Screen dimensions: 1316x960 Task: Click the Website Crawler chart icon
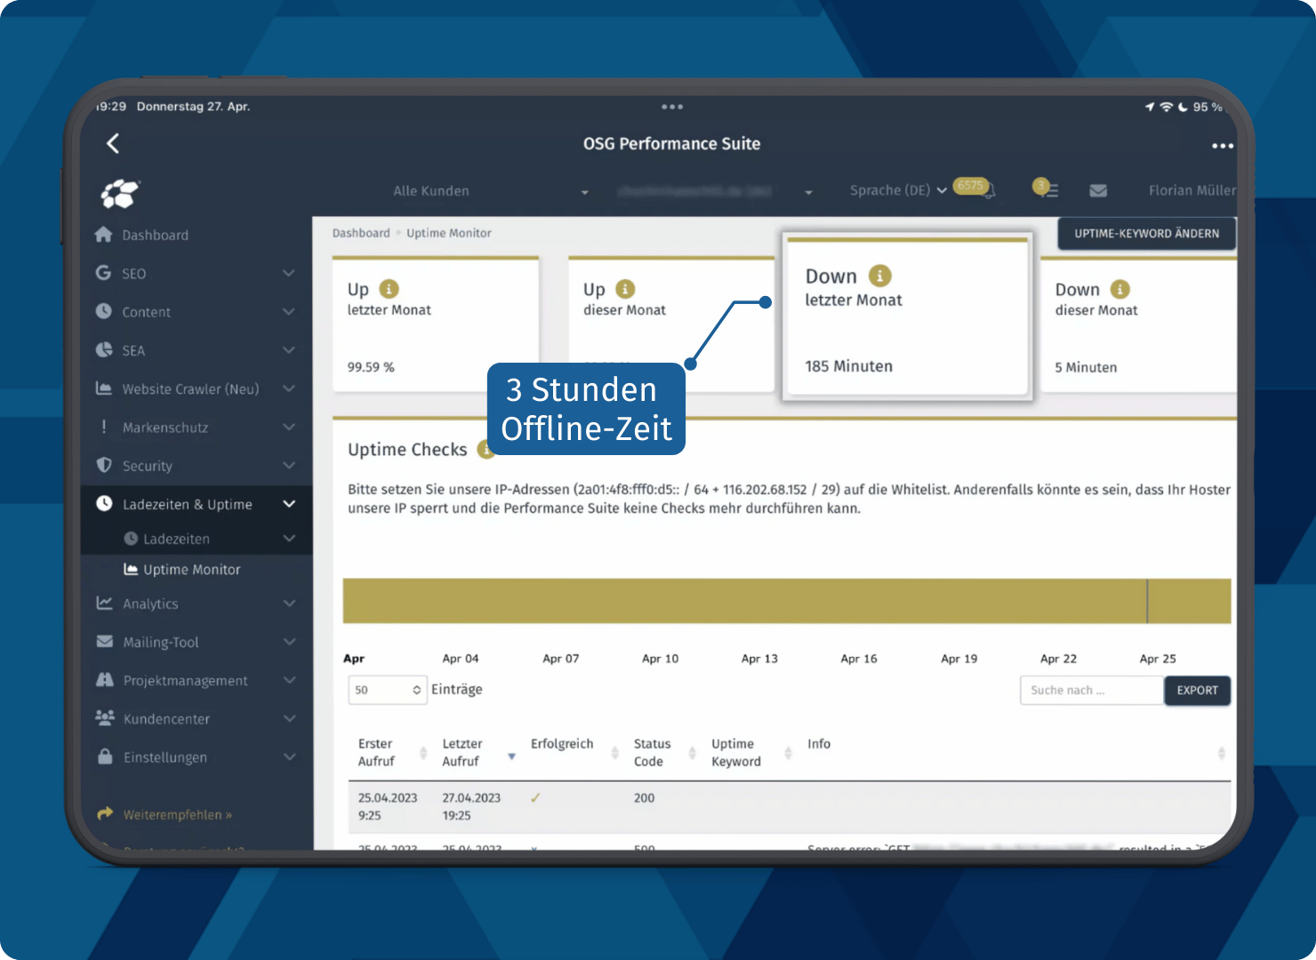(x=104, y=388)
